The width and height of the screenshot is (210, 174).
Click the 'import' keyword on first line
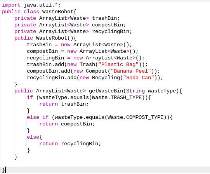pos(11,5)
